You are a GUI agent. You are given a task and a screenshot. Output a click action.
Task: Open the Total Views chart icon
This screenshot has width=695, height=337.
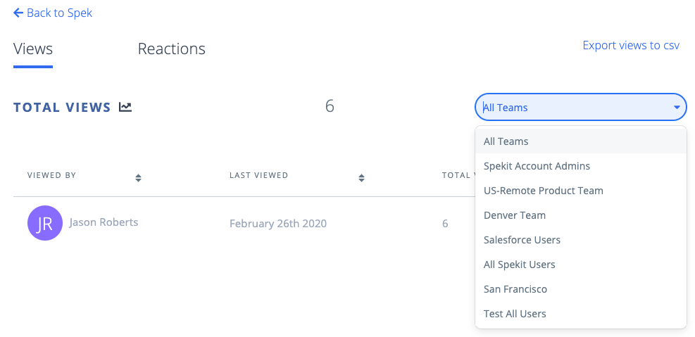pos(125,107)
